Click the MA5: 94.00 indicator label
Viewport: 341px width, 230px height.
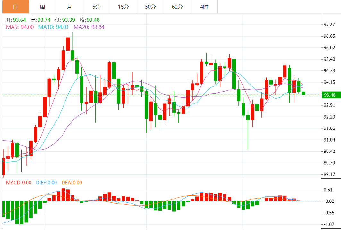pos(20,27)
